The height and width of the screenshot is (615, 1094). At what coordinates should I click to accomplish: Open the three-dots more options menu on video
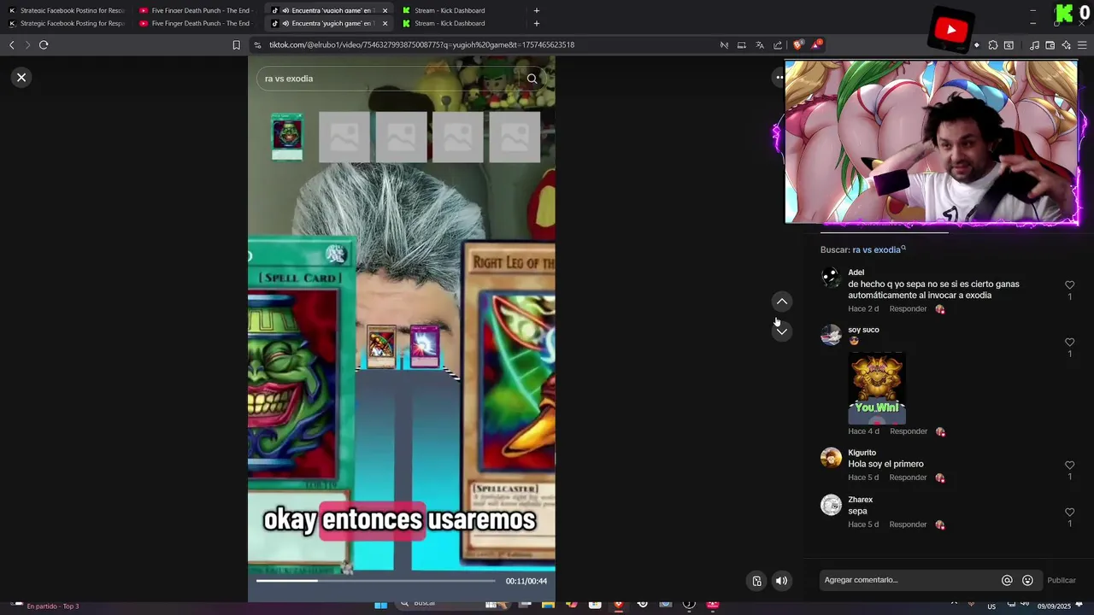click(779, 78)
